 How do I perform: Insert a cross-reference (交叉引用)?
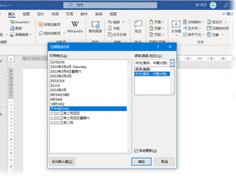click(x=117, y=34)
